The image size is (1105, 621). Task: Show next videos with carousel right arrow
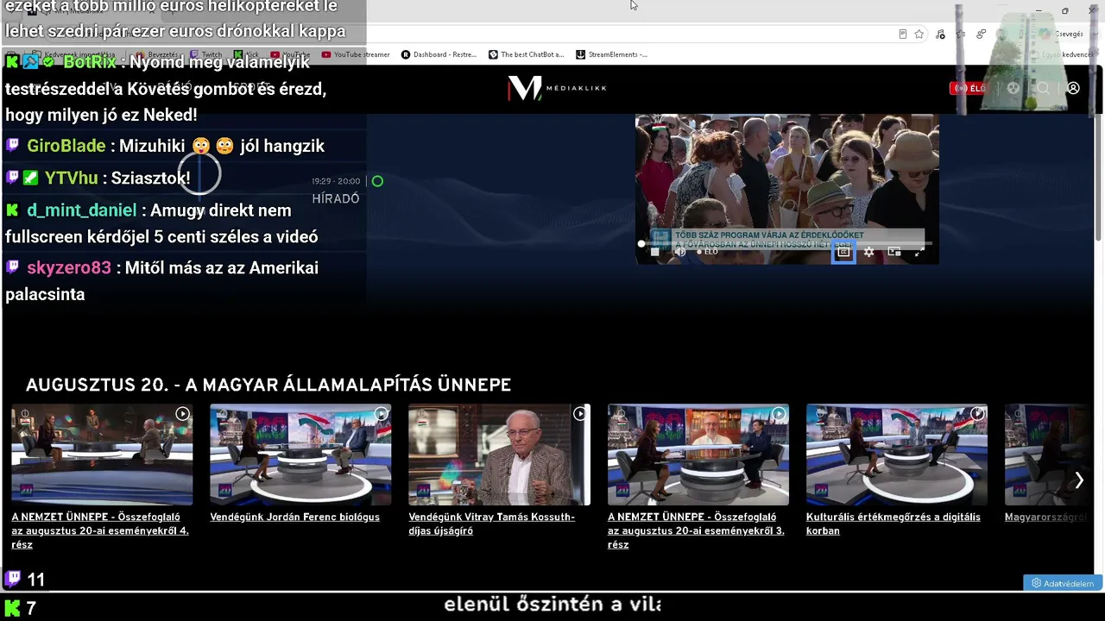1078,480
